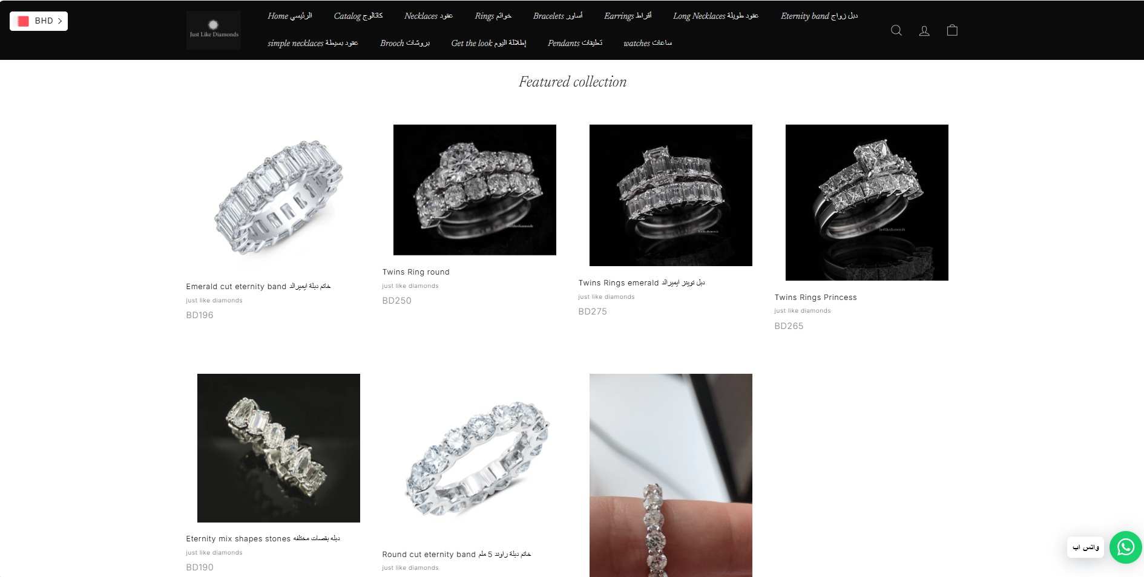The height and width of the screenshot is (577, 1144).
Task: Click the green WhatsApp chat icon
Action: point(1125,547)
